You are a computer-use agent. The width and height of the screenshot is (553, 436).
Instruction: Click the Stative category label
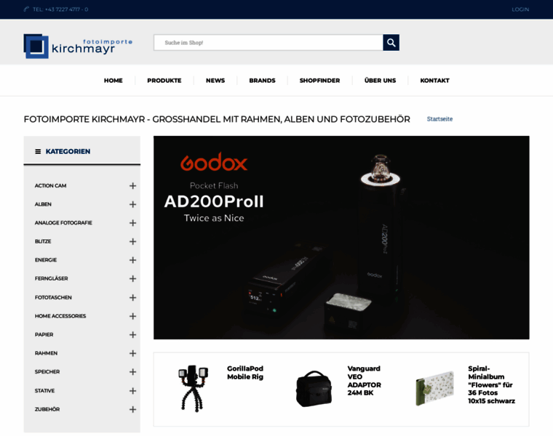coord(45,391)
